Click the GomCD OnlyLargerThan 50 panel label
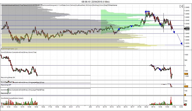 pyautogui.click(x=22, y=90)
